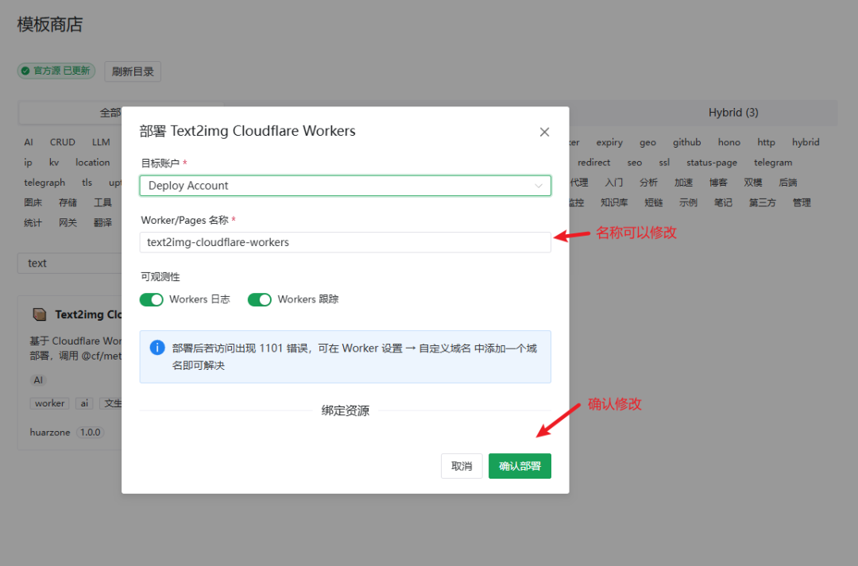Close the deploy dialog with the X icon

544,132
